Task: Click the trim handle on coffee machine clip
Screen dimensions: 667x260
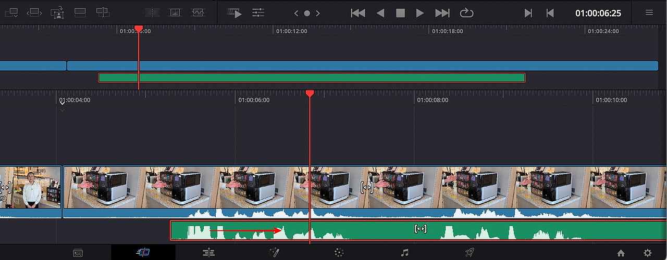Action: (x=367, y=187)
